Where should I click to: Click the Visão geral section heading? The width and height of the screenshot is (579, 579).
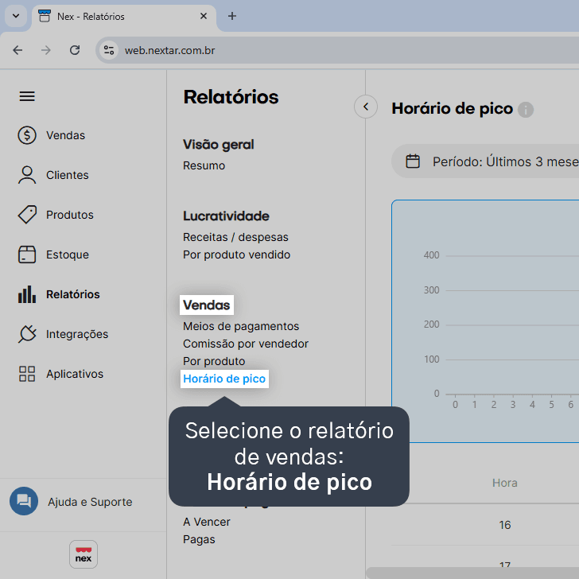pos(219,145)
